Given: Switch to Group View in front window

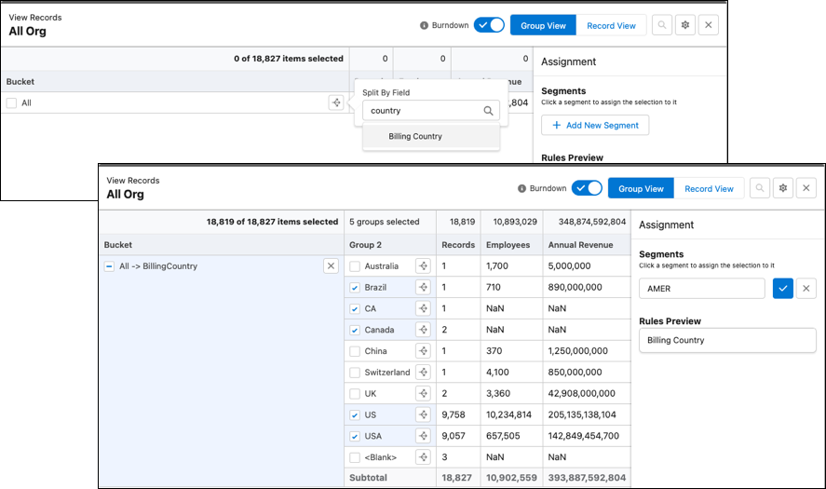Looking at the screenshot, I should (x=641, y=189).
